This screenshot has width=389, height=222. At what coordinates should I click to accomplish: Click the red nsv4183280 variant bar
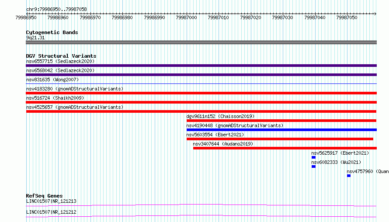pyautogui.click(x=201, y=93)
